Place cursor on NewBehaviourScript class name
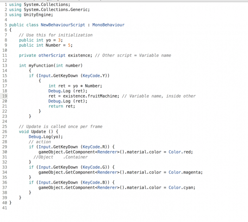 (x=63, y=25)
